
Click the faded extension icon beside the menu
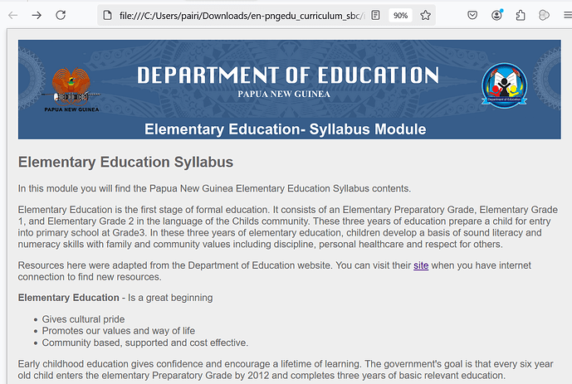click(x=544, y=15)
